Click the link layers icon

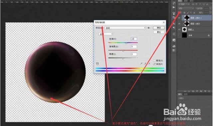pyautogui.click(x=185, y=91)
